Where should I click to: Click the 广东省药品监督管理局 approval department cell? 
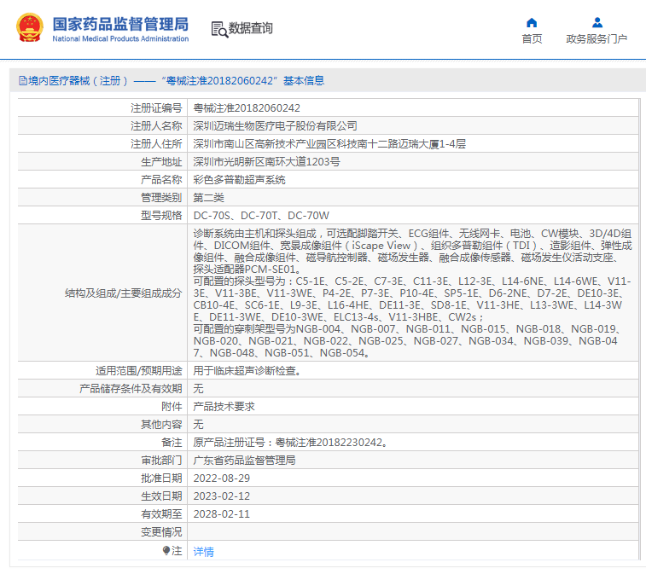pos(245,461)
